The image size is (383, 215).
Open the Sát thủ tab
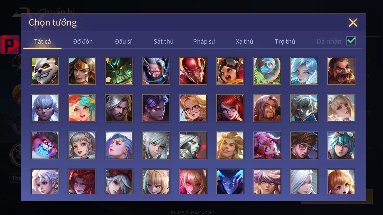click(164, 42)
